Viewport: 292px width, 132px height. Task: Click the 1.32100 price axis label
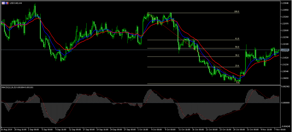(x=285, y=44)
